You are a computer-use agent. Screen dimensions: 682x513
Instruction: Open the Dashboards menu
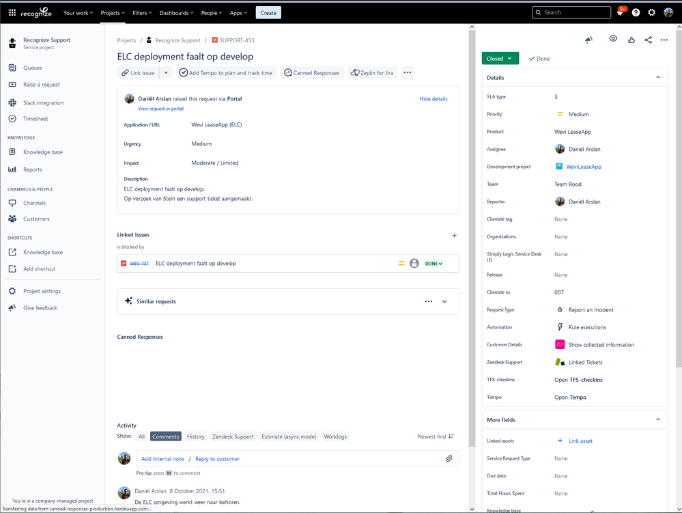pos(176,13)
